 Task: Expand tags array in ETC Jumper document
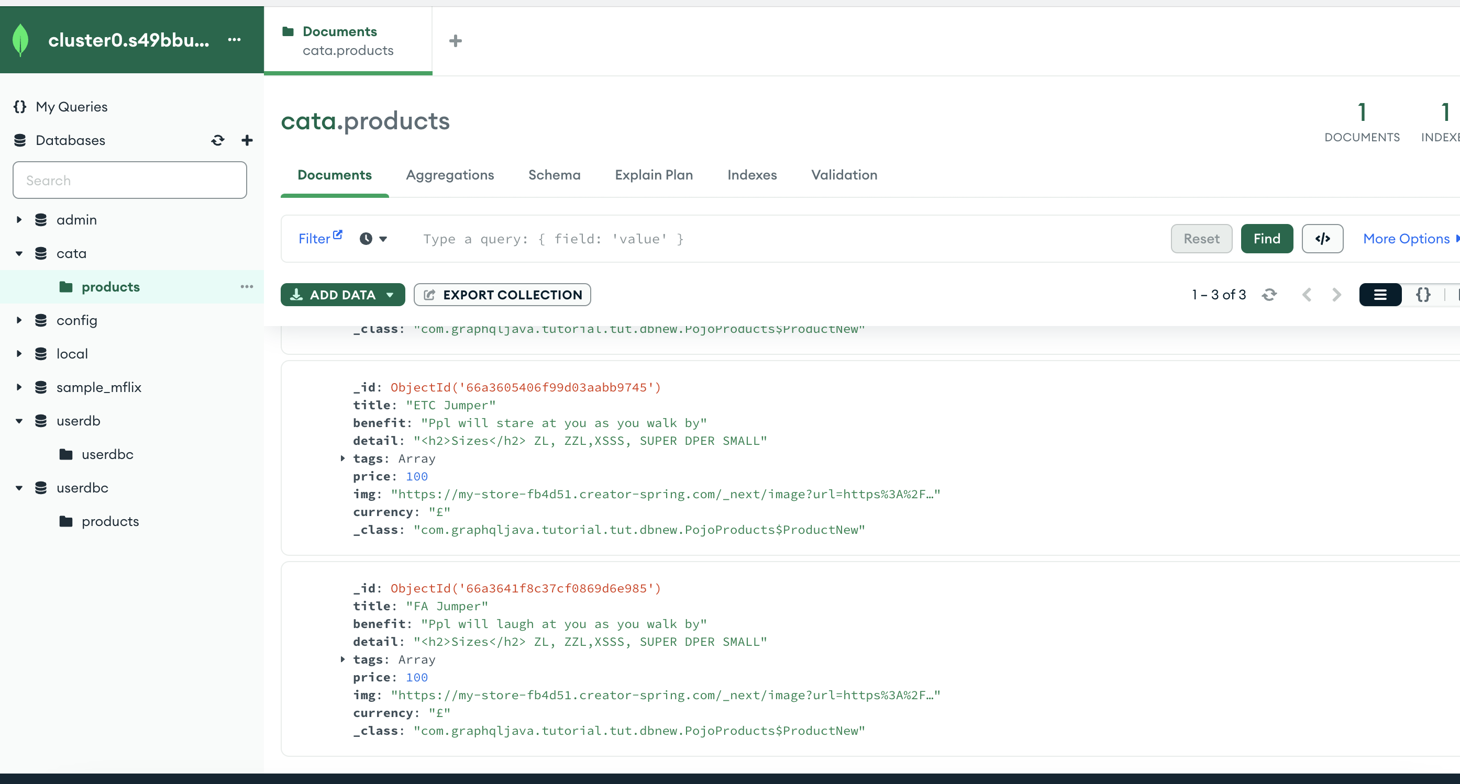tap(342, 458)
